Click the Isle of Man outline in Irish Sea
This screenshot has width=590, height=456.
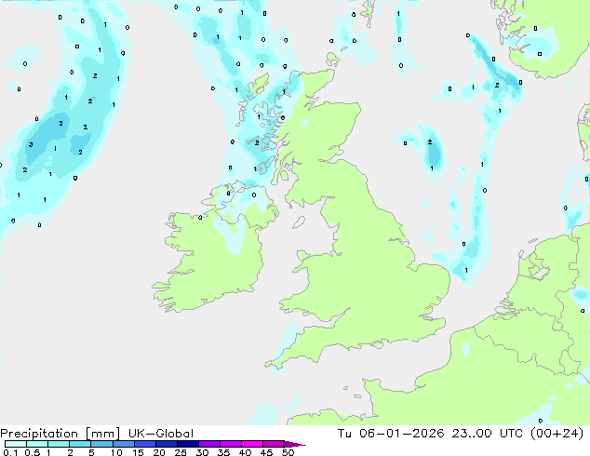click(299, 222)
